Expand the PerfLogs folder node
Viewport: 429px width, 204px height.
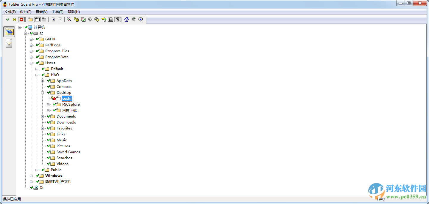pos(31,45)
